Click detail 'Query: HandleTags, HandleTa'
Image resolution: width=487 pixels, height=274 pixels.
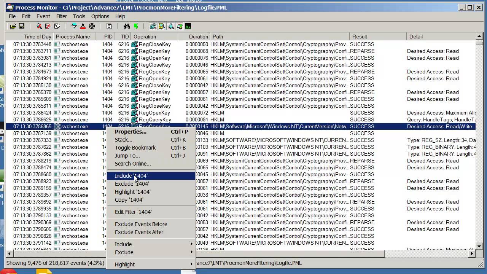tap(441, 119)
